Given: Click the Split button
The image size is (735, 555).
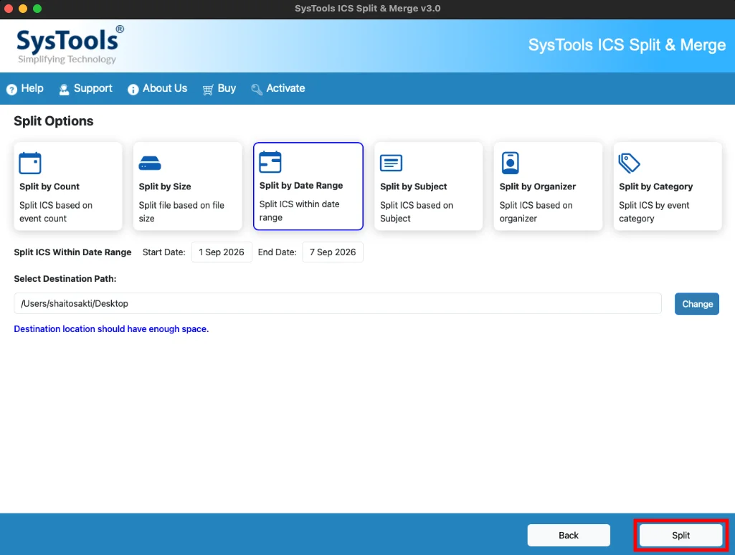Looking at the screenshot, I should 681,536.
